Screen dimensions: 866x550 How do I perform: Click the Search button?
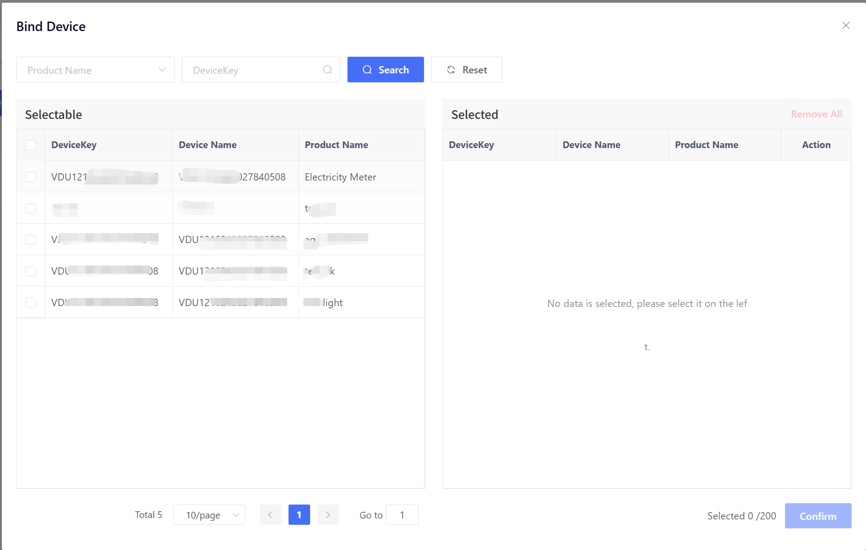(385, 70)
